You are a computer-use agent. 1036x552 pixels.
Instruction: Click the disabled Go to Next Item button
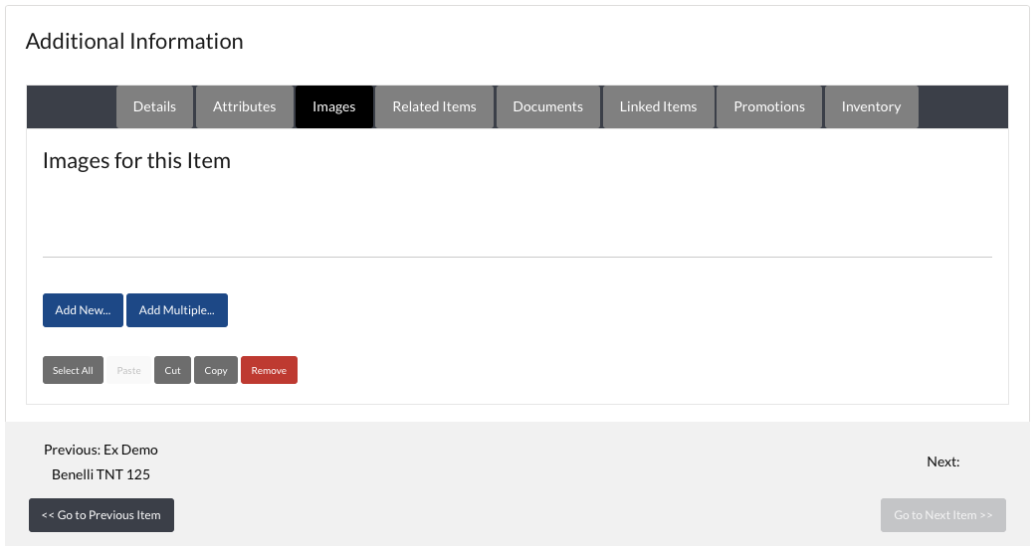(x=942, y=515)
